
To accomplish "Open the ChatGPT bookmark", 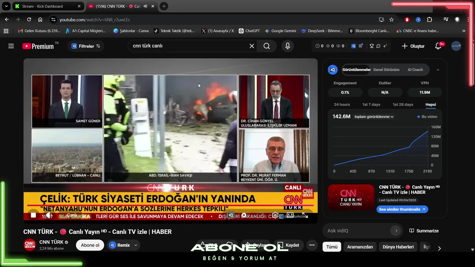I will tap(249, 31).
